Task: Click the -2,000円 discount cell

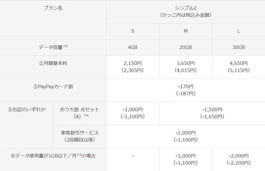Action: pos(239,156)
